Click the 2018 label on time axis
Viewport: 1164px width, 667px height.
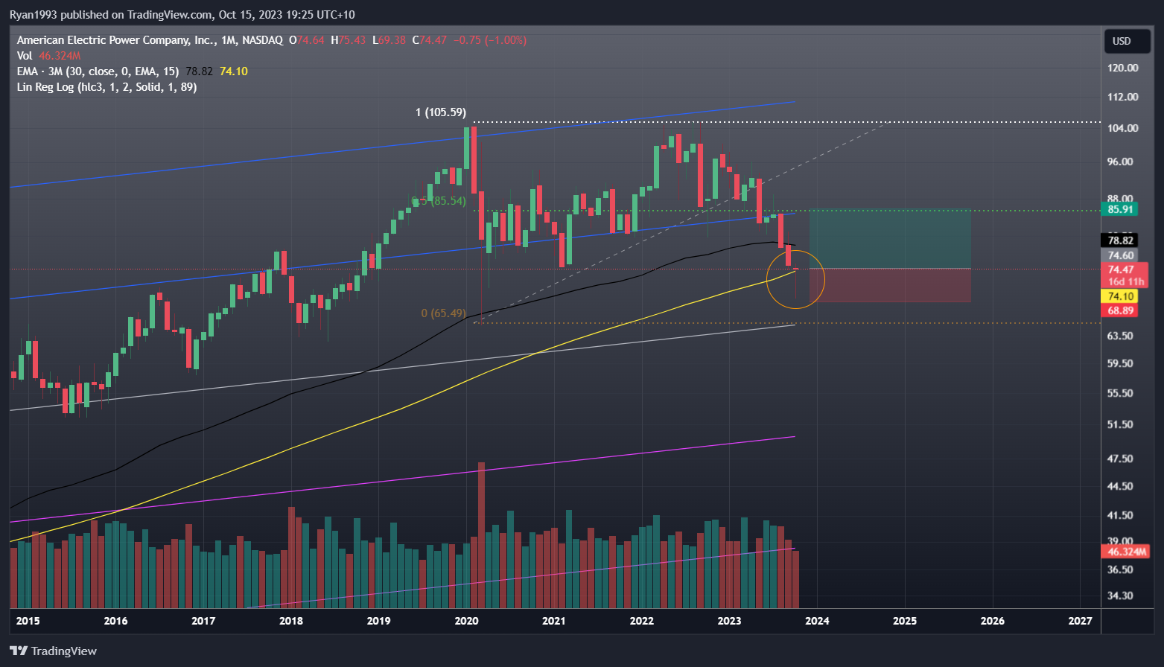[x=291, y=621]
